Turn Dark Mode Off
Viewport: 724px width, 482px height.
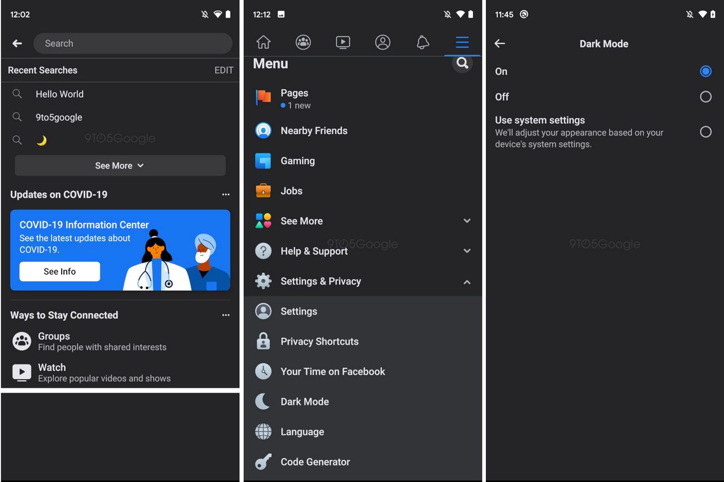705,97
